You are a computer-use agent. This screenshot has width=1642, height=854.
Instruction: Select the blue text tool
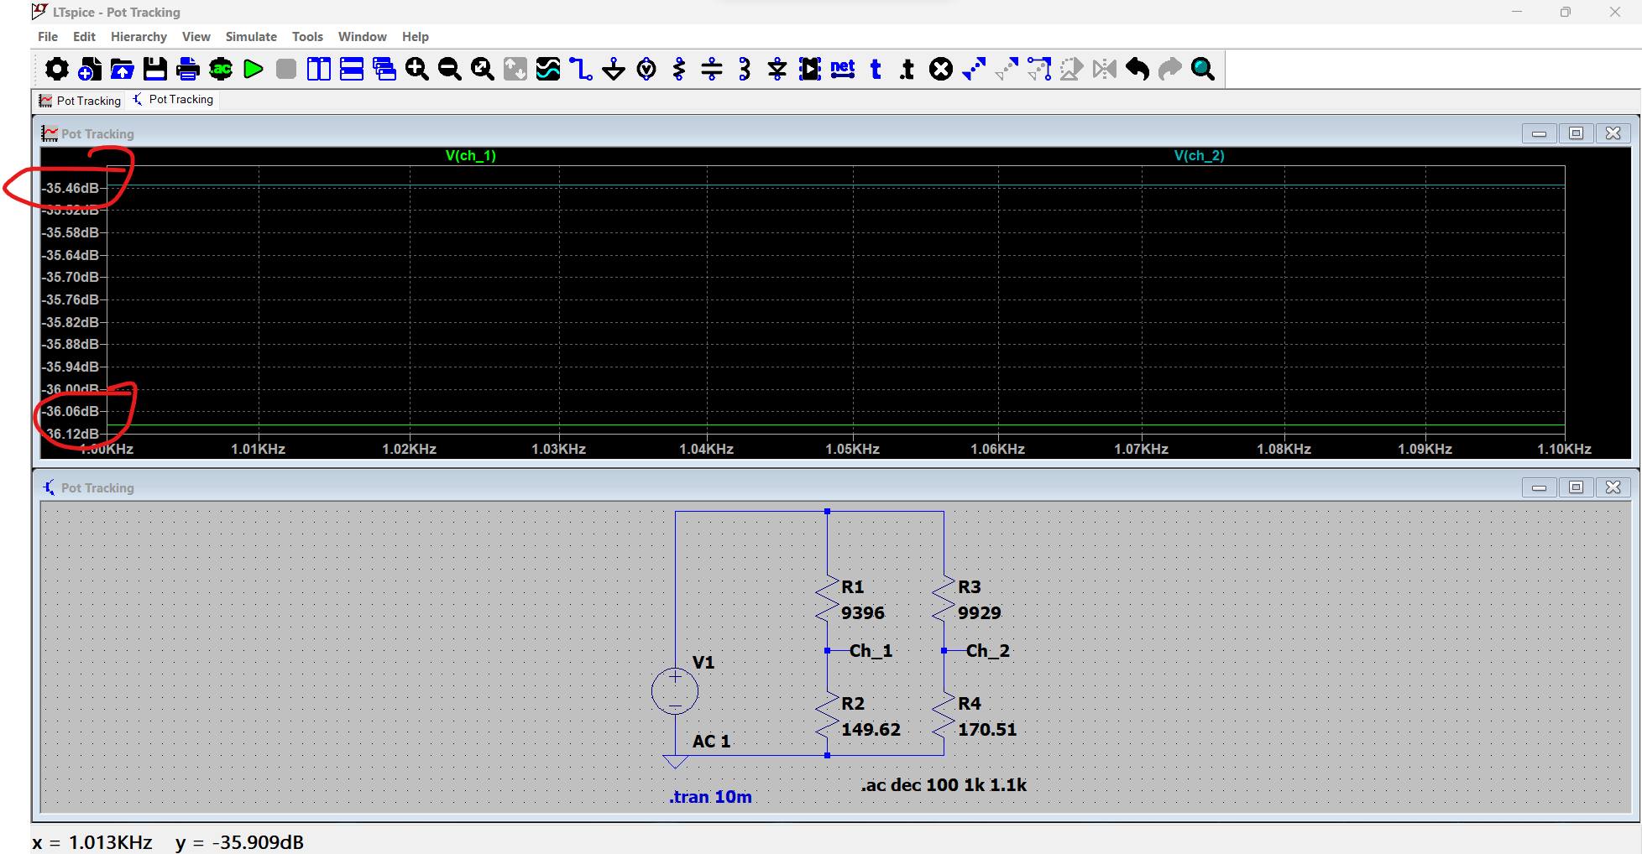876,69
